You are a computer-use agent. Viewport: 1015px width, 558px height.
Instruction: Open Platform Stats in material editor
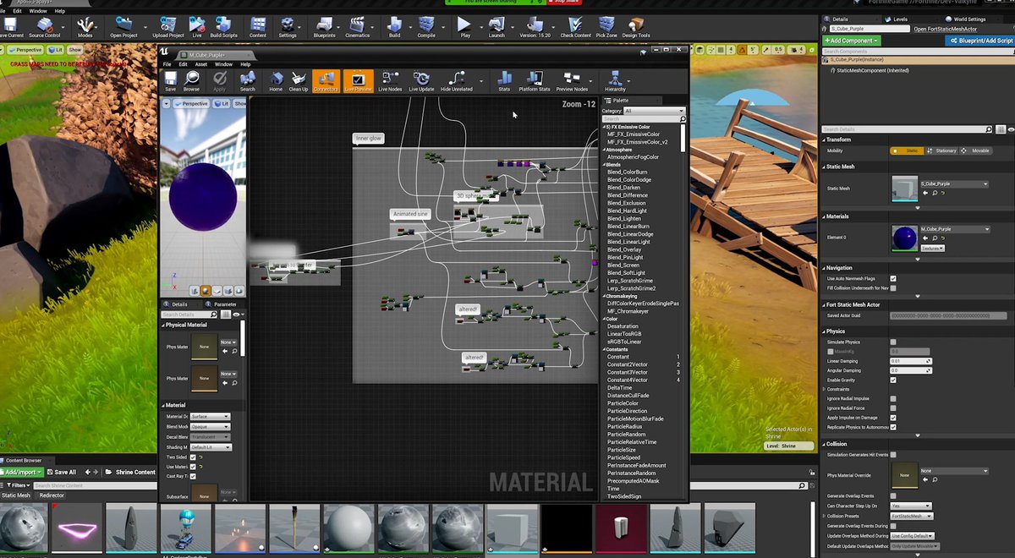(x=535, y=81)
